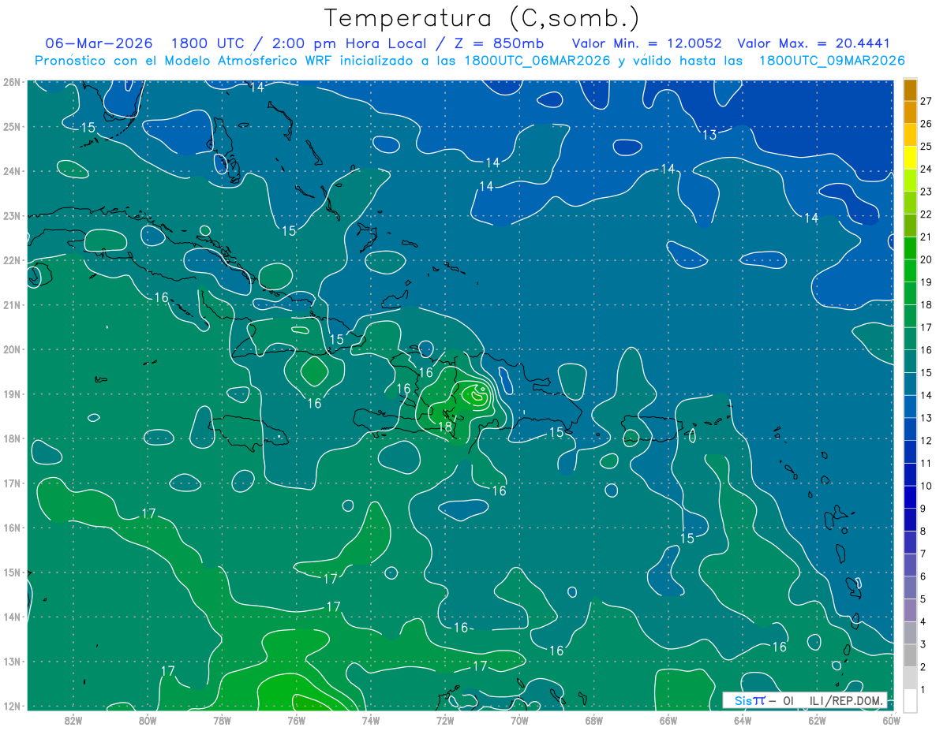Click latitude label "23N"
The width and height of the screenshot is (947, 731).
click(11, 215)
